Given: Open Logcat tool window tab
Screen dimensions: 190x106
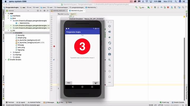Looking at the screenshot, I should coord(20,102).
